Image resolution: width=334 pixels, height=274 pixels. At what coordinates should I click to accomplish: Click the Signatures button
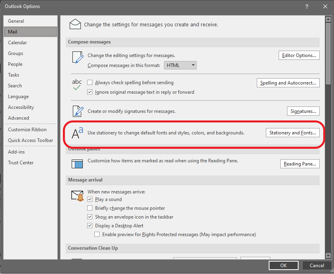click(303, 111)
